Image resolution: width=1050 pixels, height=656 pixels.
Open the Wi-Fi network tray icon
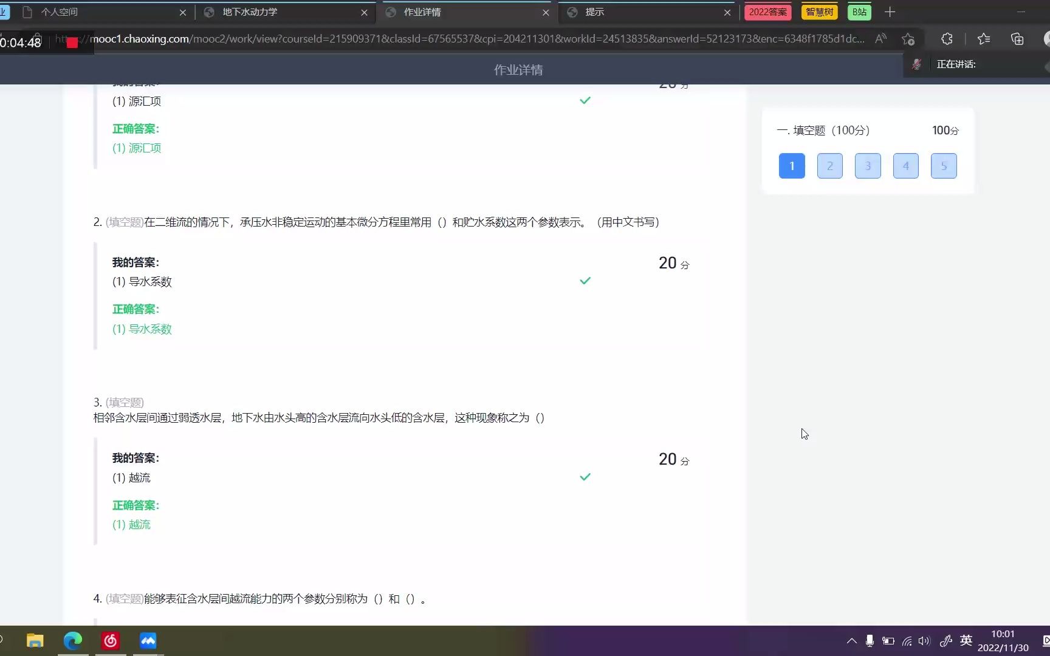point(907,641)
